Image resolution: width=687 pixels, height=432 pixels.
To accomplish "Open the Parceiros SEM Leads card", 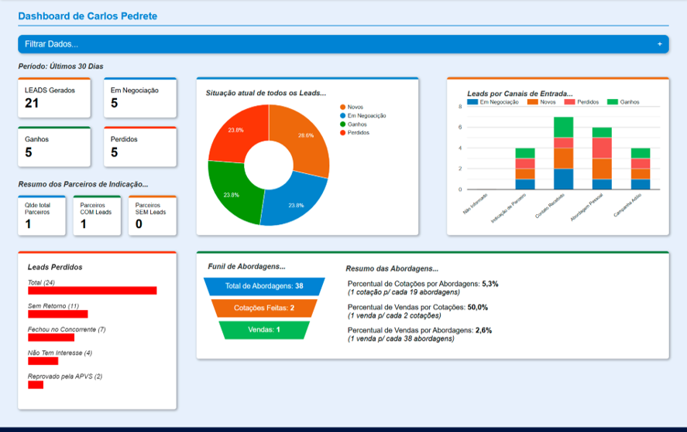I will [153, 216].
